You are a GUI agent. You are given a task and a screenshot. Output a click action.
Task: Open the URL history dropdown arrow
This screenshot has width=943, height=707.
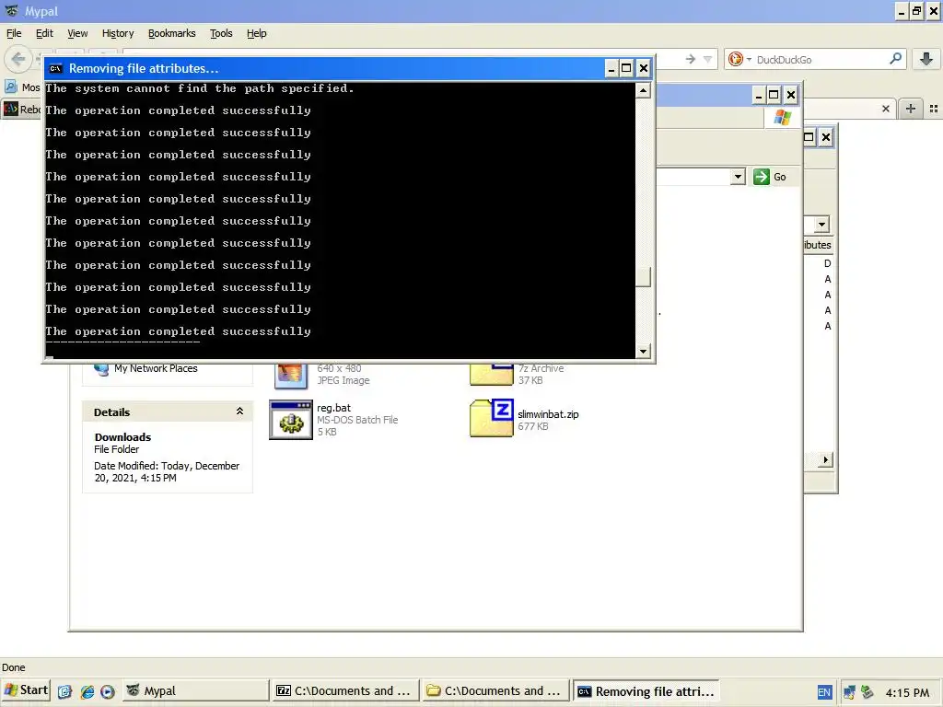coord(708,59)
